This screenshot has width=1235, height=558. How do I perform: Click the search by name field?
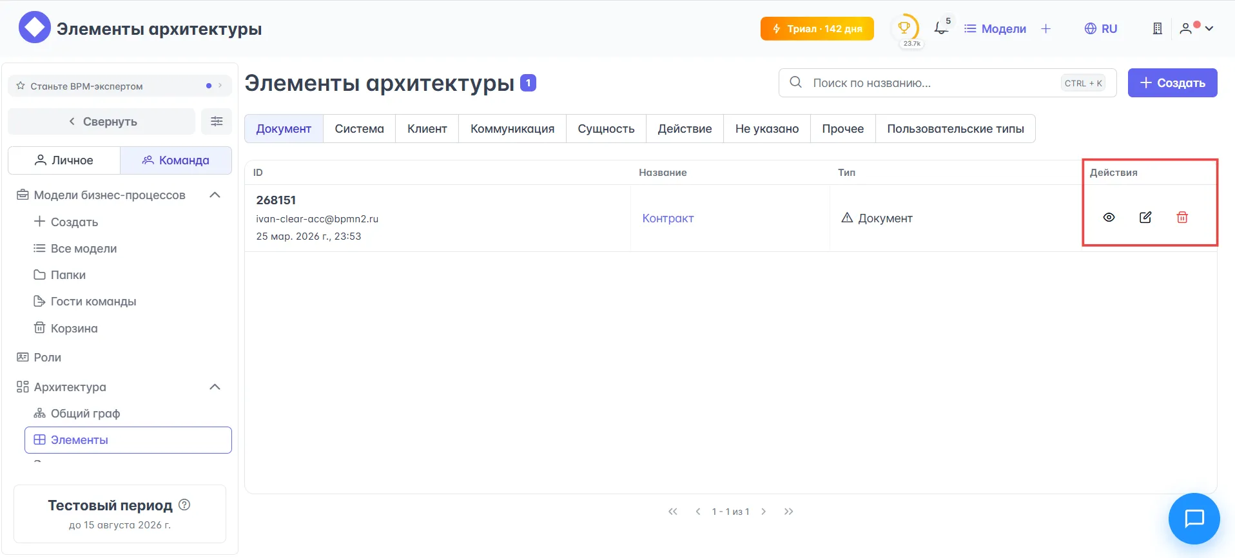(x=928, y=83)
